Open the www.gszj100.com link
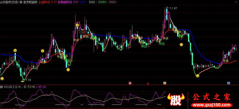This screenshot has height=109, width=239. pos(212,105)
